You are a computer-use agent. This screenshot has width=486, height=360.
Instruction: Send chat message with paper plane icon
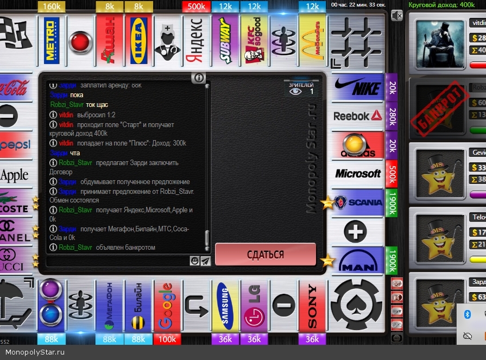205,261
